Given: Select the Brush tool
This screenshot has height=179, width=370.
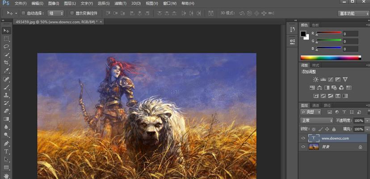Looking at the screenshot, I should 6,87.
